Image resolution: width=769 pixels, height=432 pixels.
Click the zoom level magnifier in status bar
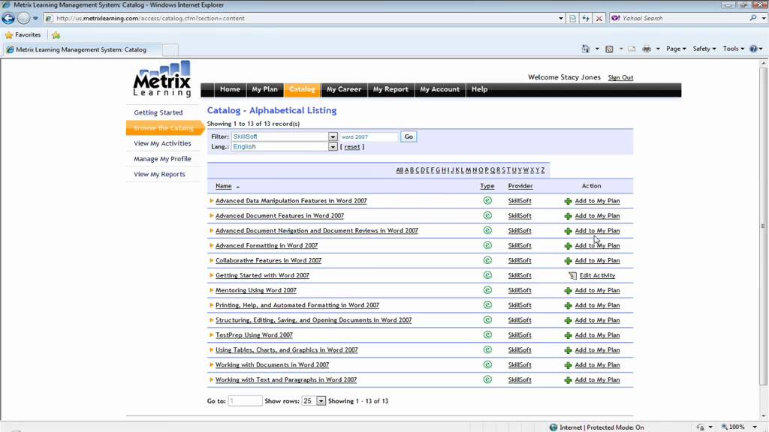pyautogui.click(x=725, y=427)
